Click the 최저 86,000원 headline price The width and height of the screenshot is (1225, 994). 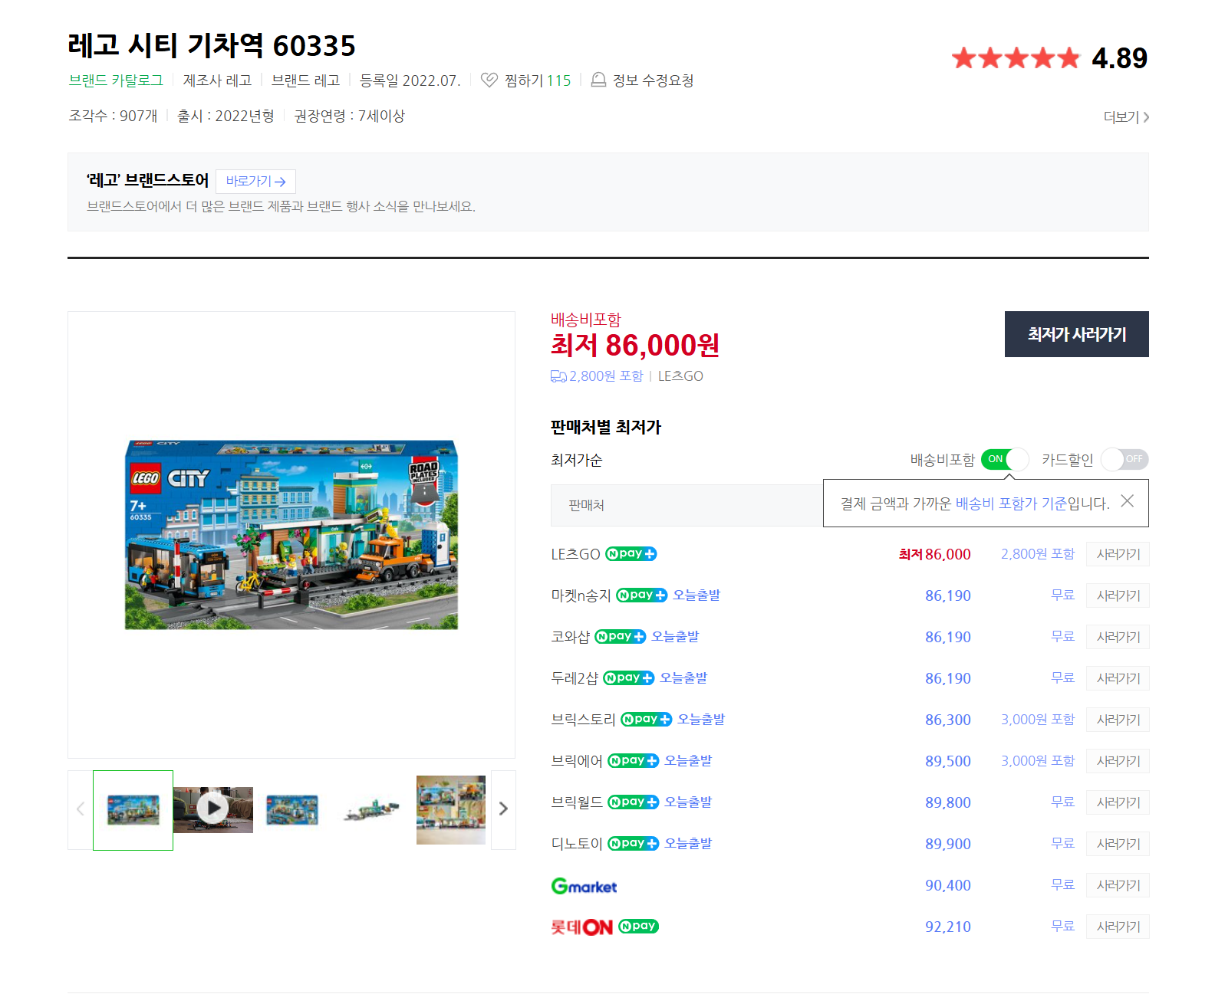[x=634, y=345]
